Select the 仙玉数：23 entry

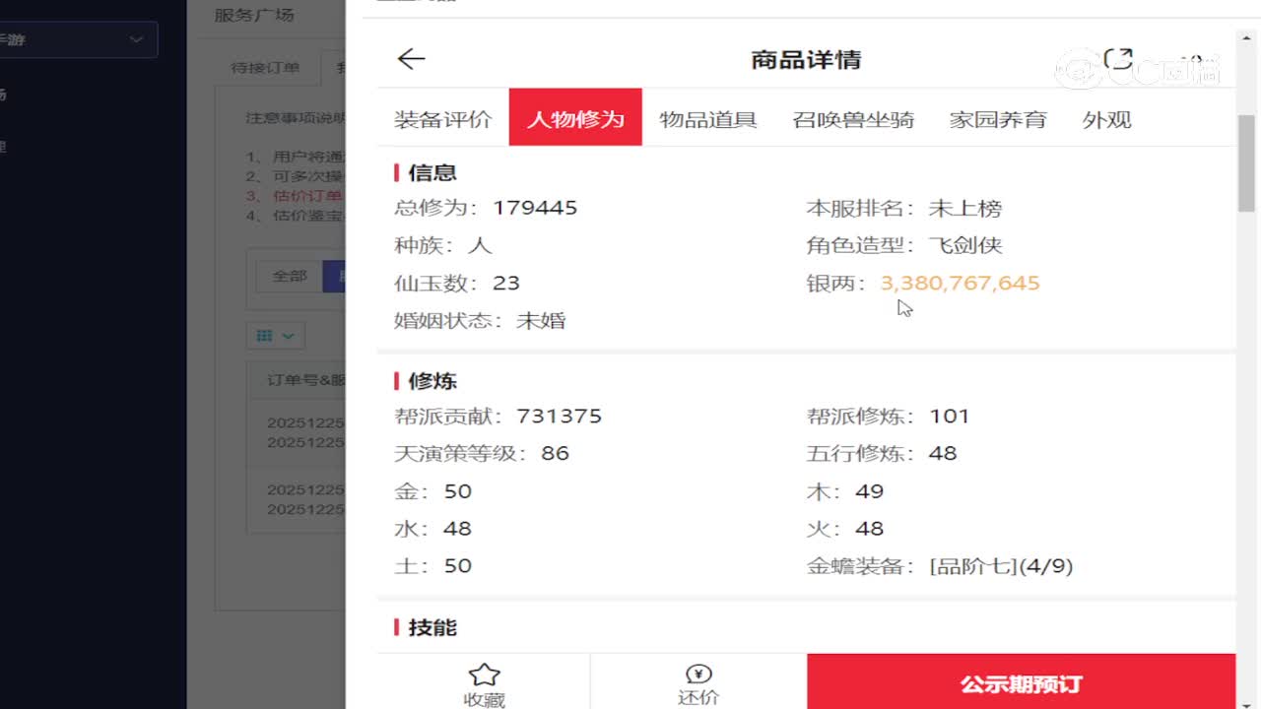tap(456, 283)
